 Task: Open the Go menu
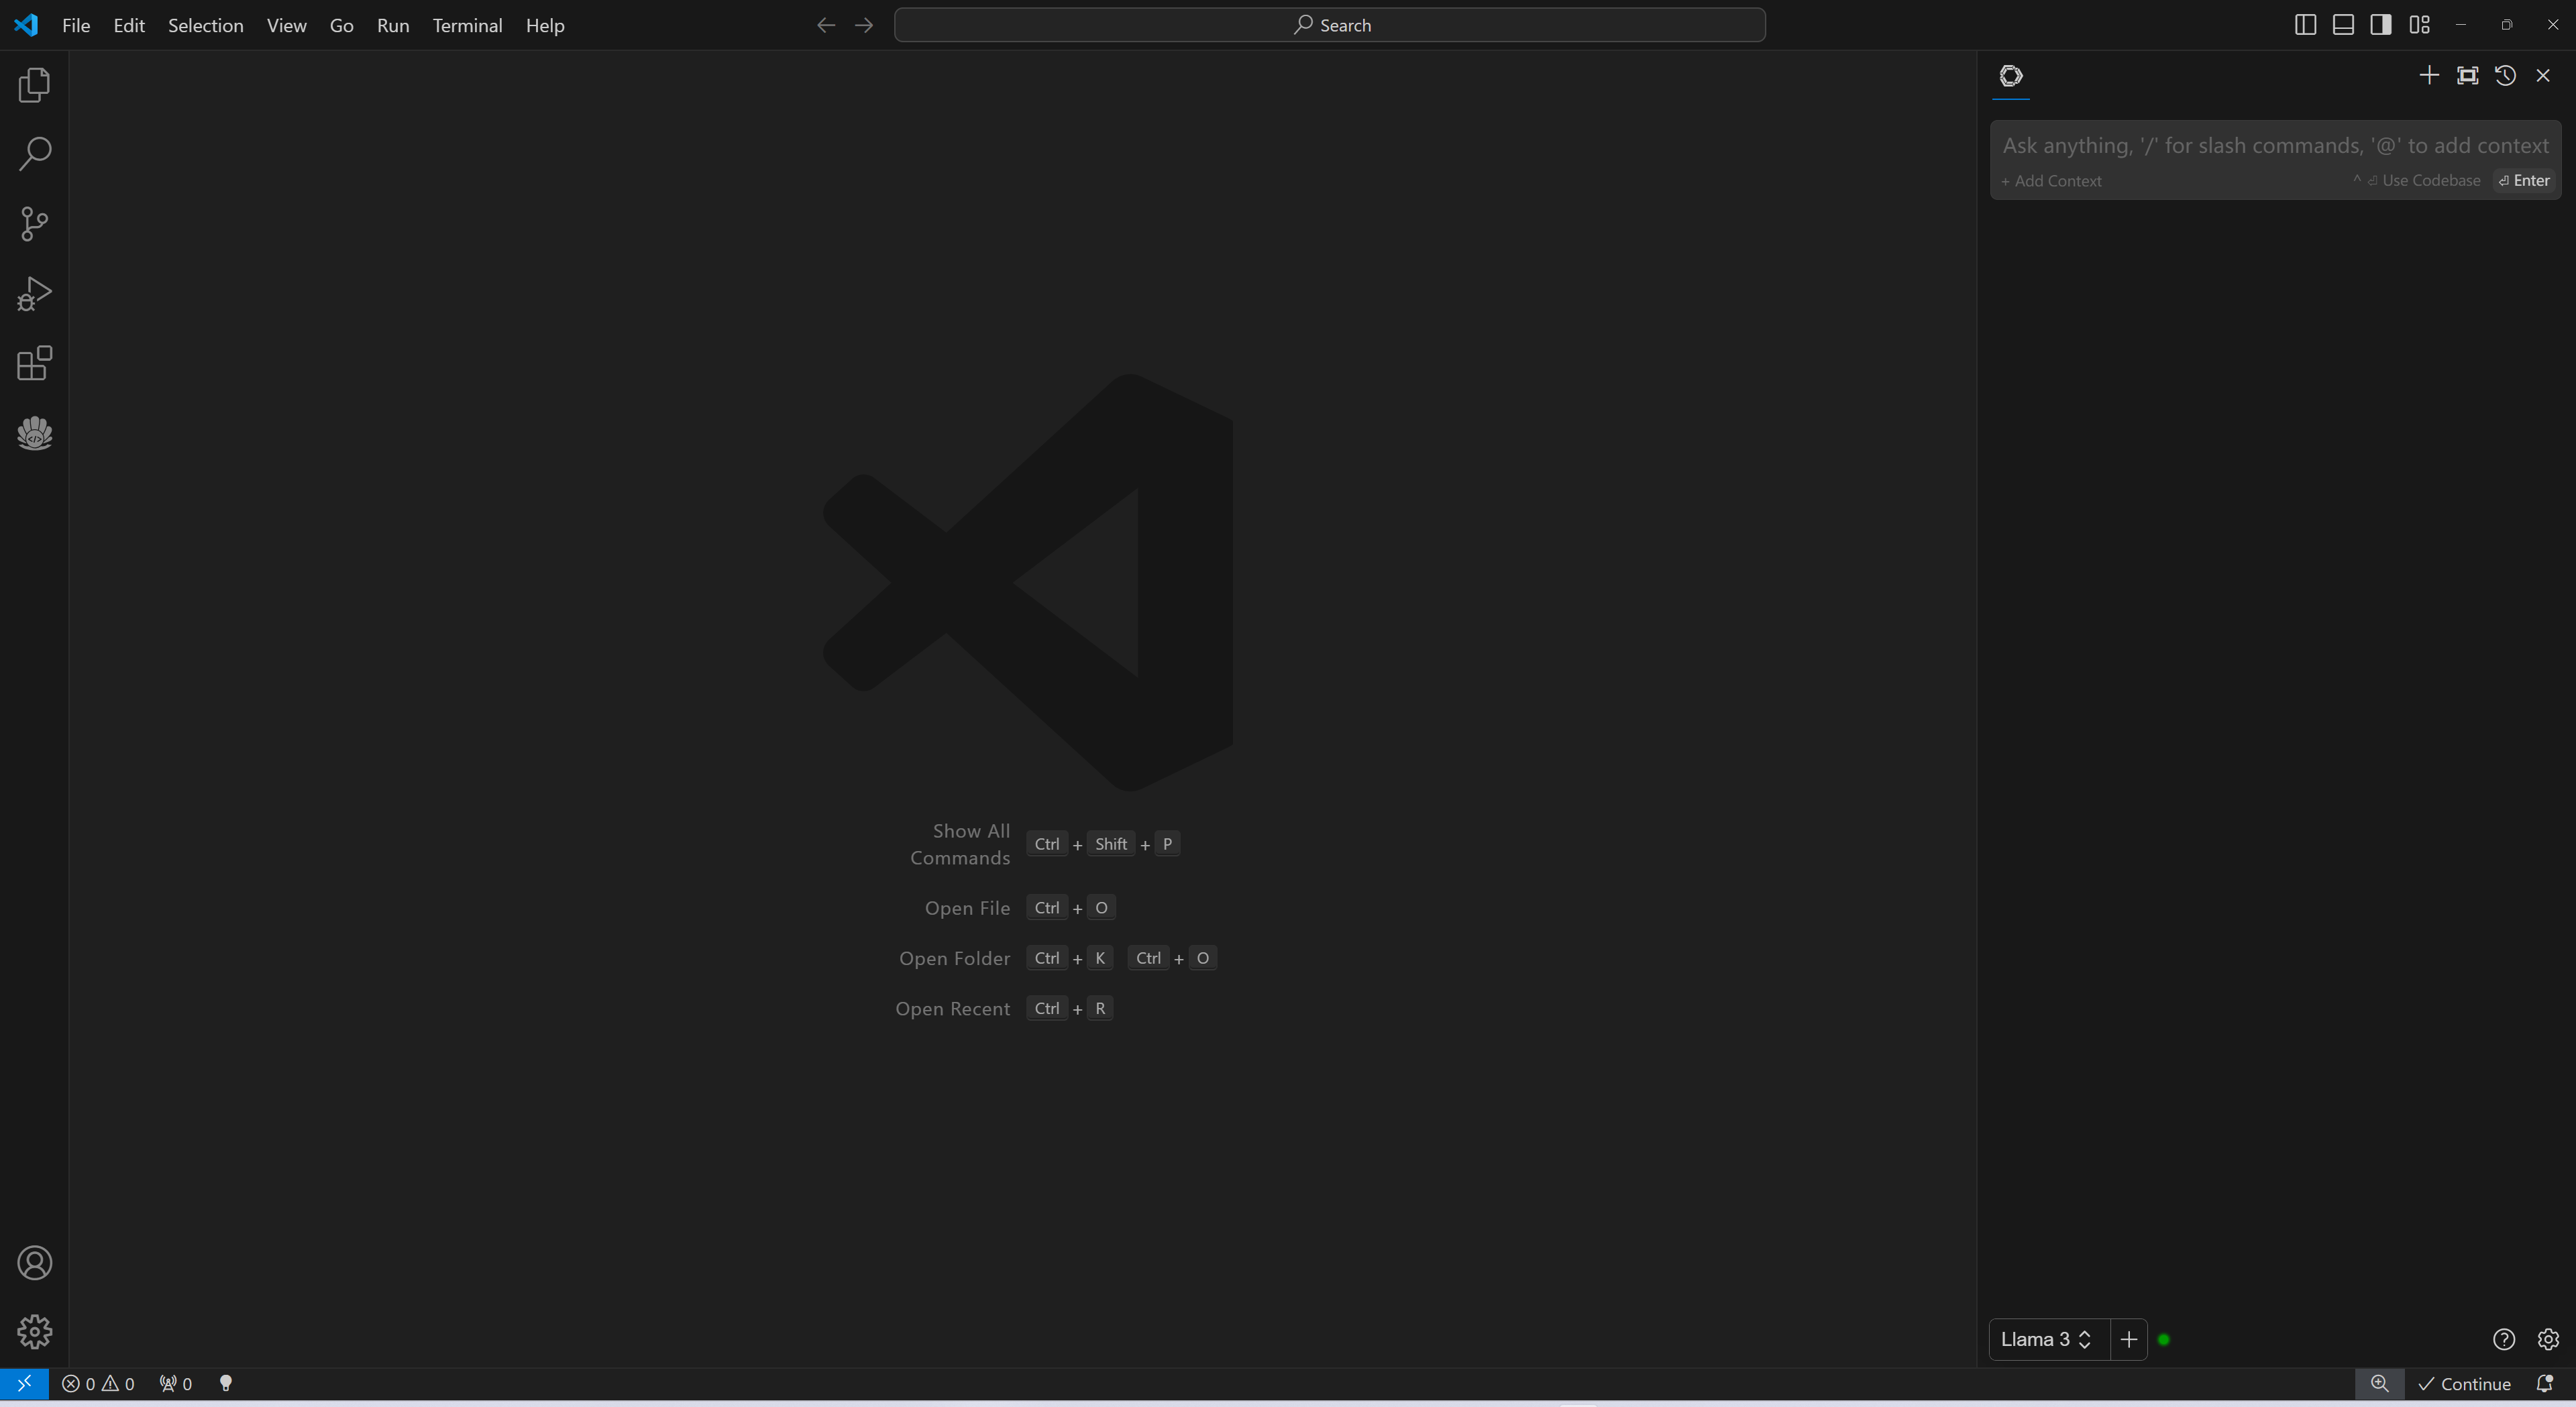341,26
